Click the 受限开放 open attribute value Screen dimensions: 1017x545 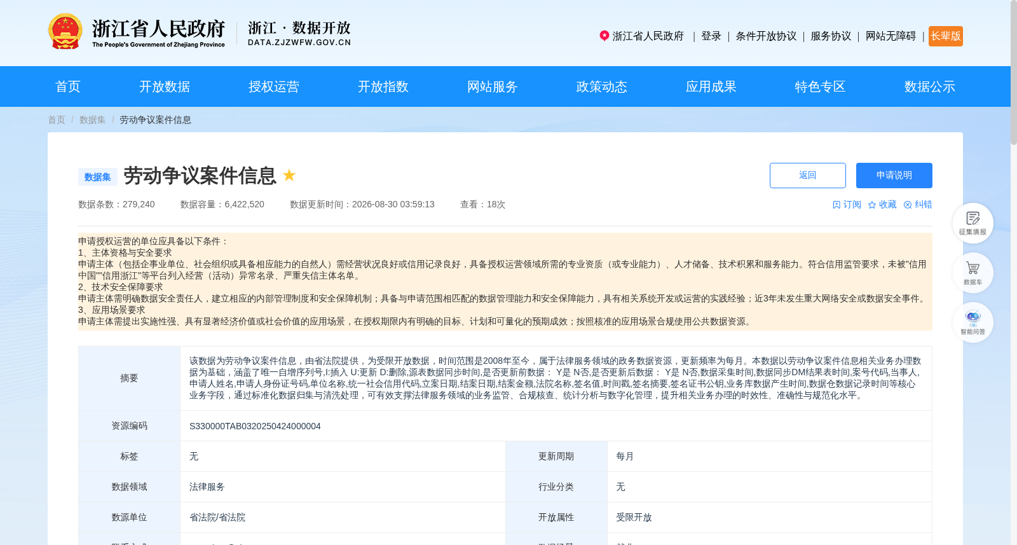pos(634,518)
